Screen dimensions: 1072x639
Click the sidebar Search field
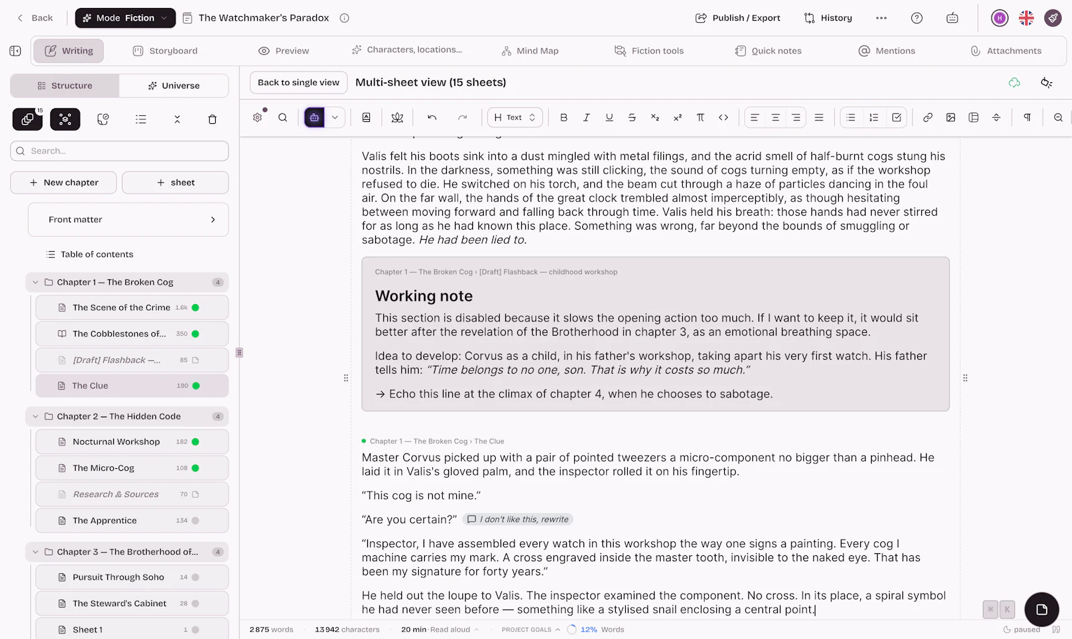click(119, 151)
